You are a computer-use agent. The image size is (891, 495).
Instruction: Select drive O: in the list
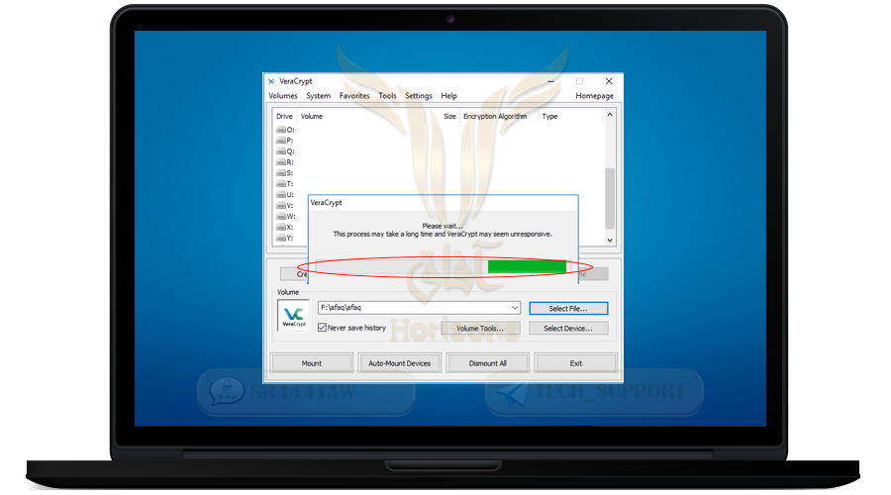tap(285, 130)
